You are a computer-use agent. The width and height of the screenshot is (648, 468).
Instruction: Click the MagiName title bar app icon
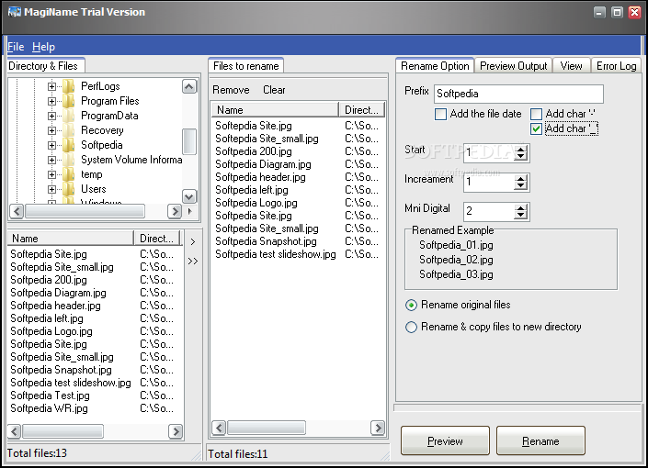(15, 12)
